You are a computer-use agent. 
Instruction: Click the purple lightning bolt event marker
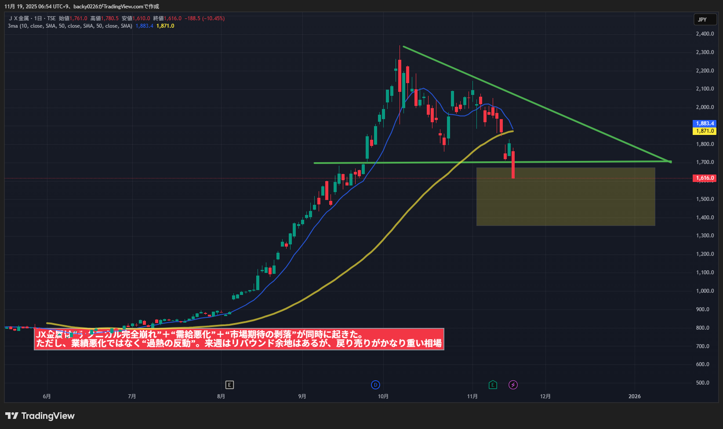click(513, 385)
